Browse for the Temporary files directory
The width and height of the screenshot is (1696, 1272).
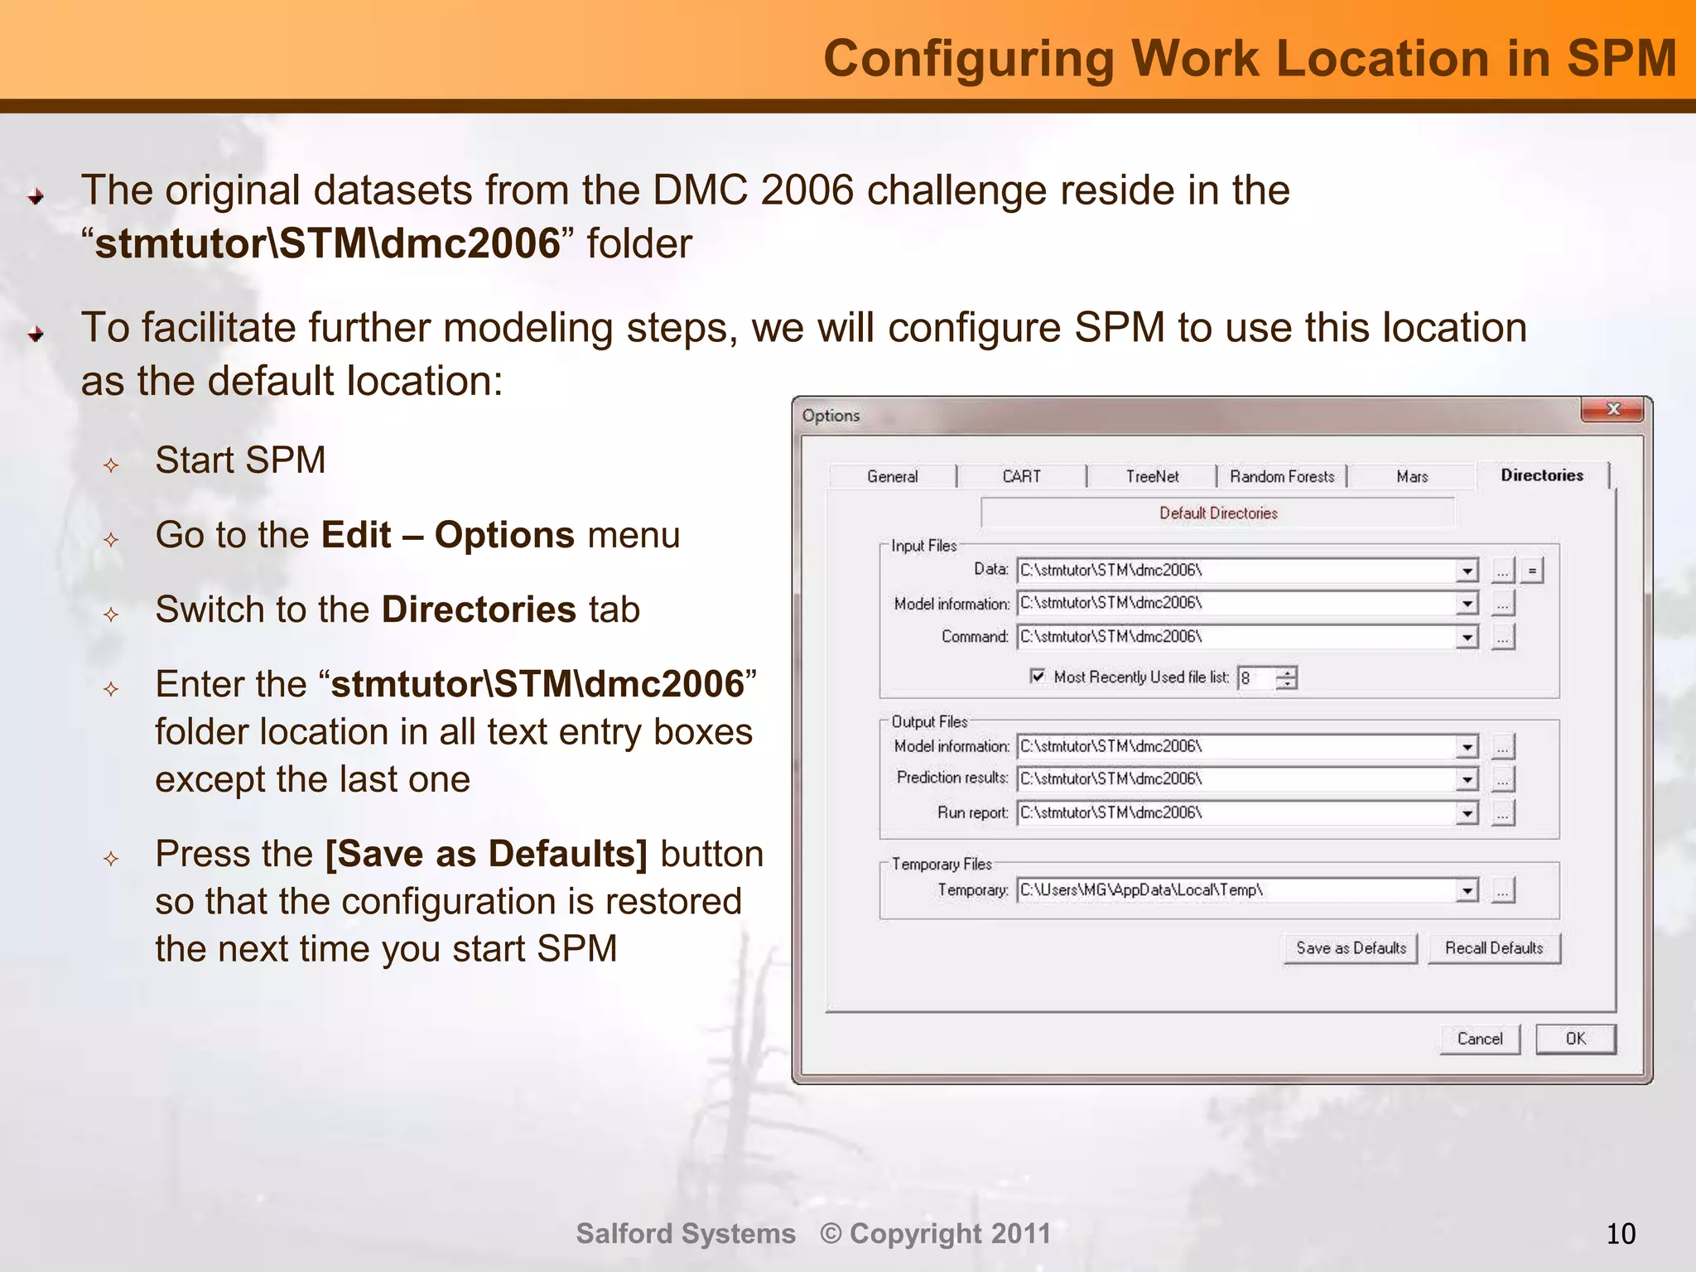pyautogui.click(x=1503, y=891)
